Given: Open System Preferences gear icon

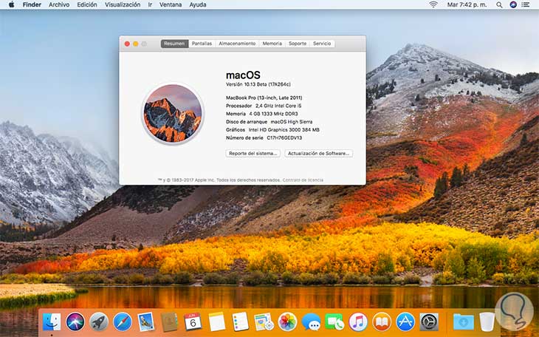Looking at the screenshot, I should [x=429, y=322].
